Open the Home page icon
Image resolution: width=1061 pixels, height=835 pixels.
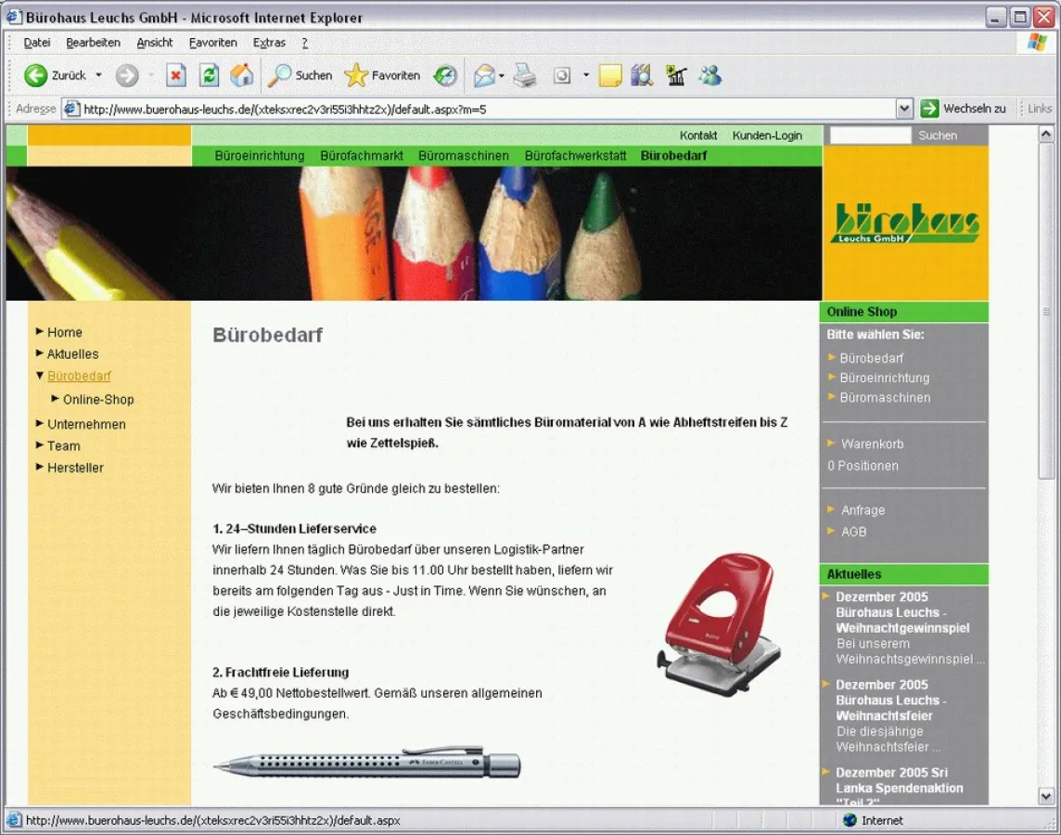coord(242,75)
